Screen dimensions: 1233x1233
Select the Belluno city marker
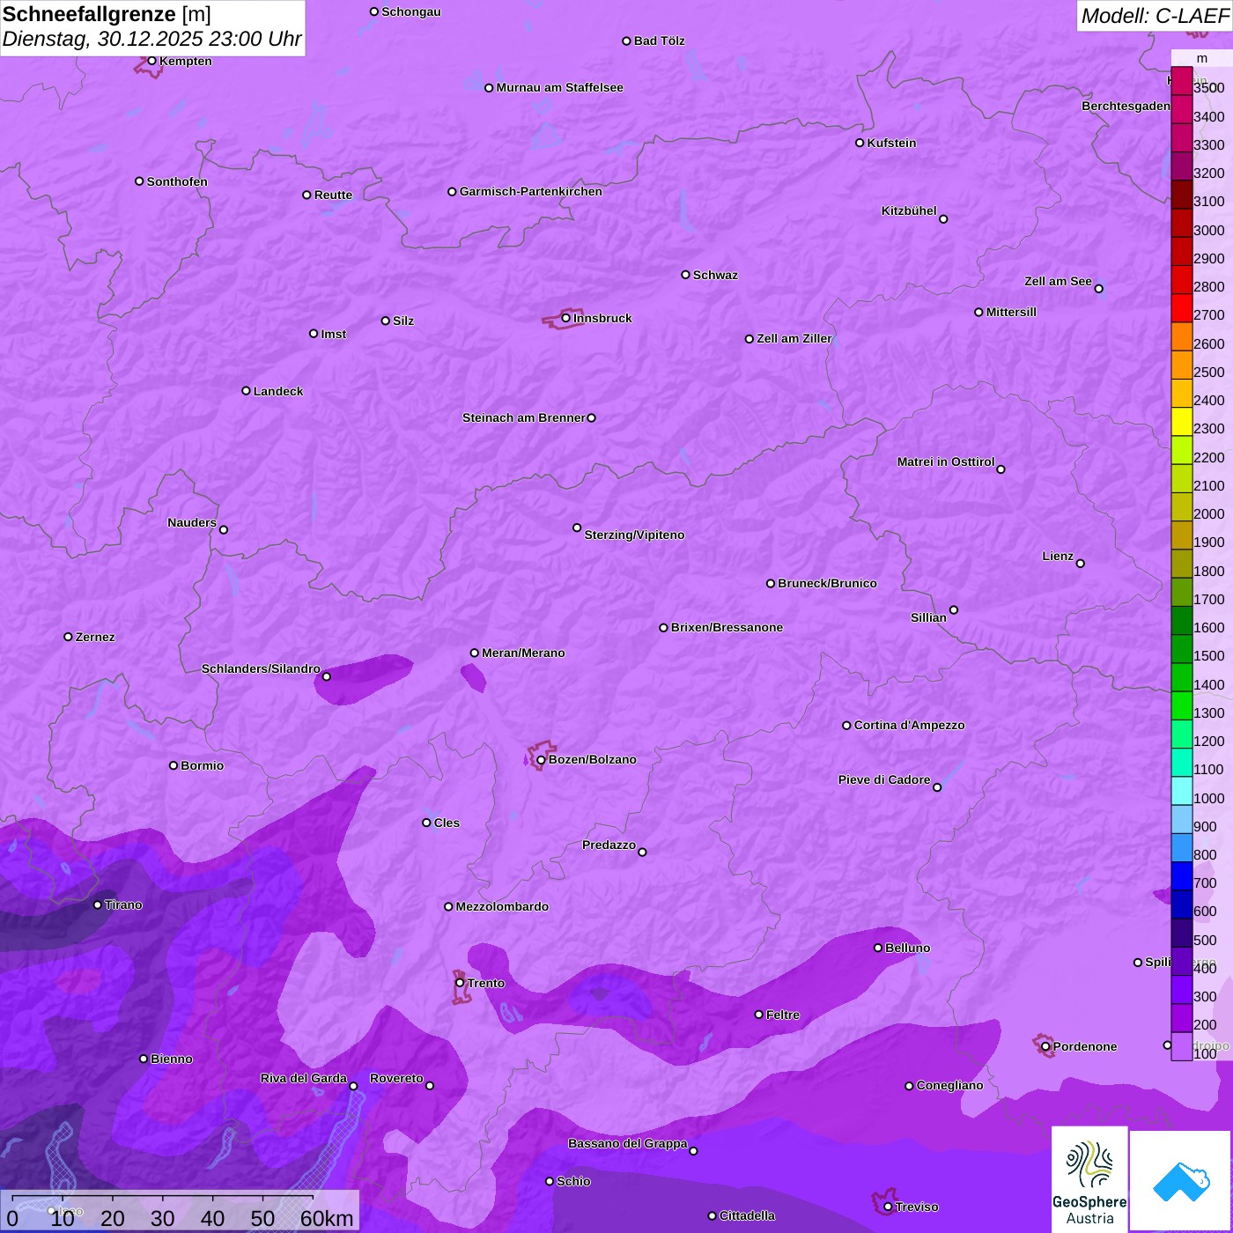click(x=878, y=948)
